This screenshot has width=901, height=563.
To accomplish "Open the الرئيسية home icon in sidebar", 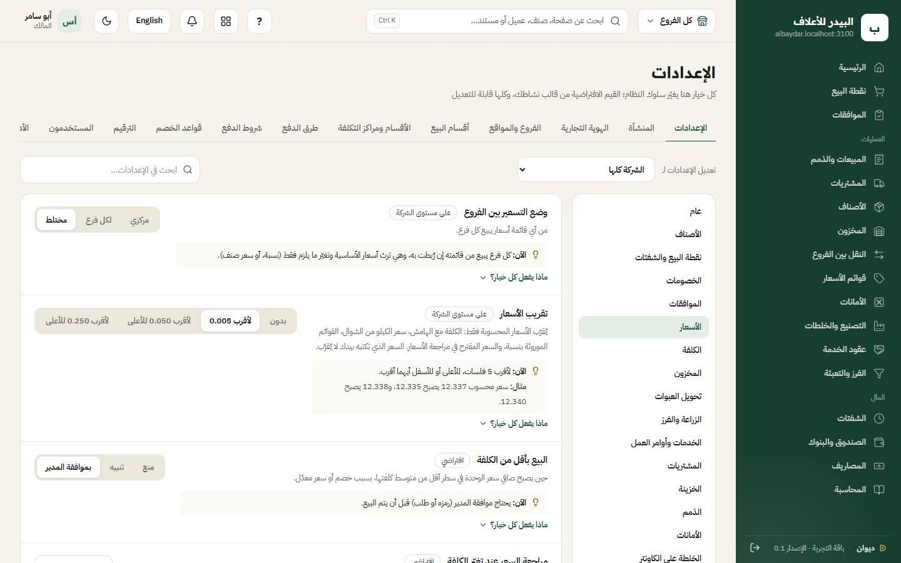I will (x=879, y=68).
